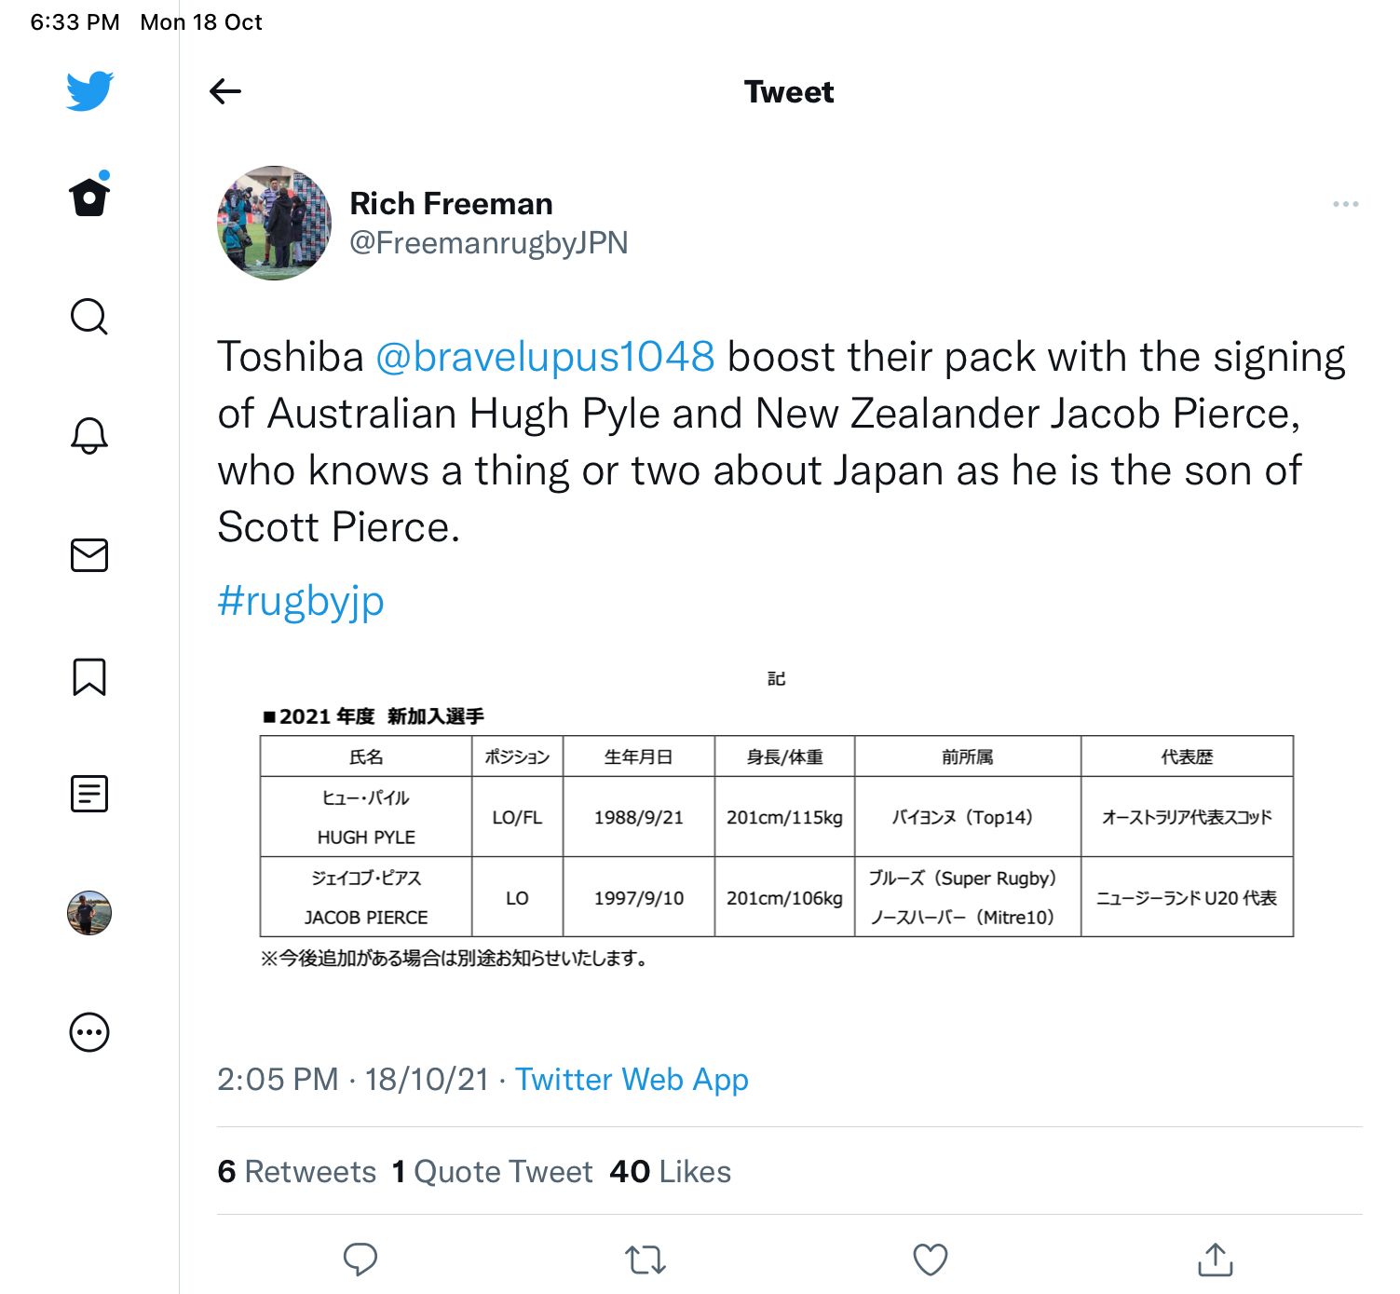View the 6 Retweets list

(x=297, y=1171)
